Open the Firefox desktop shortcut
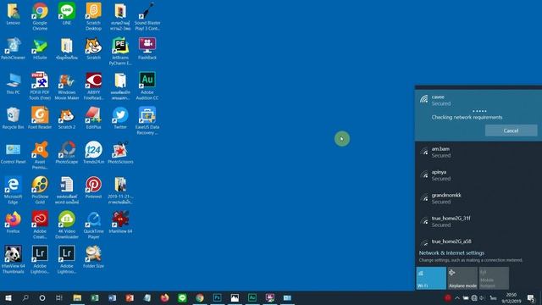Screen dimensions: 542x305 14,222
